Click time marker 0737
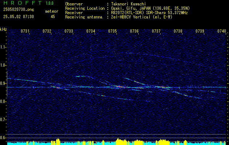Screen dimensions: 229x145 156,31
